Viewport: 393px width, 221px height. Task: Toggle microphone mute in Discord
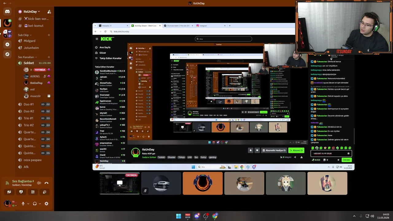(23, 204)
